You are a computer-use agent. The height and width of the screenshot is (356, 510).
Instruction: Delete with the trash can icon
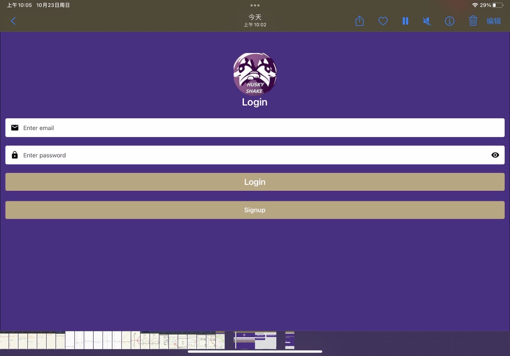[x=473, y=21]
